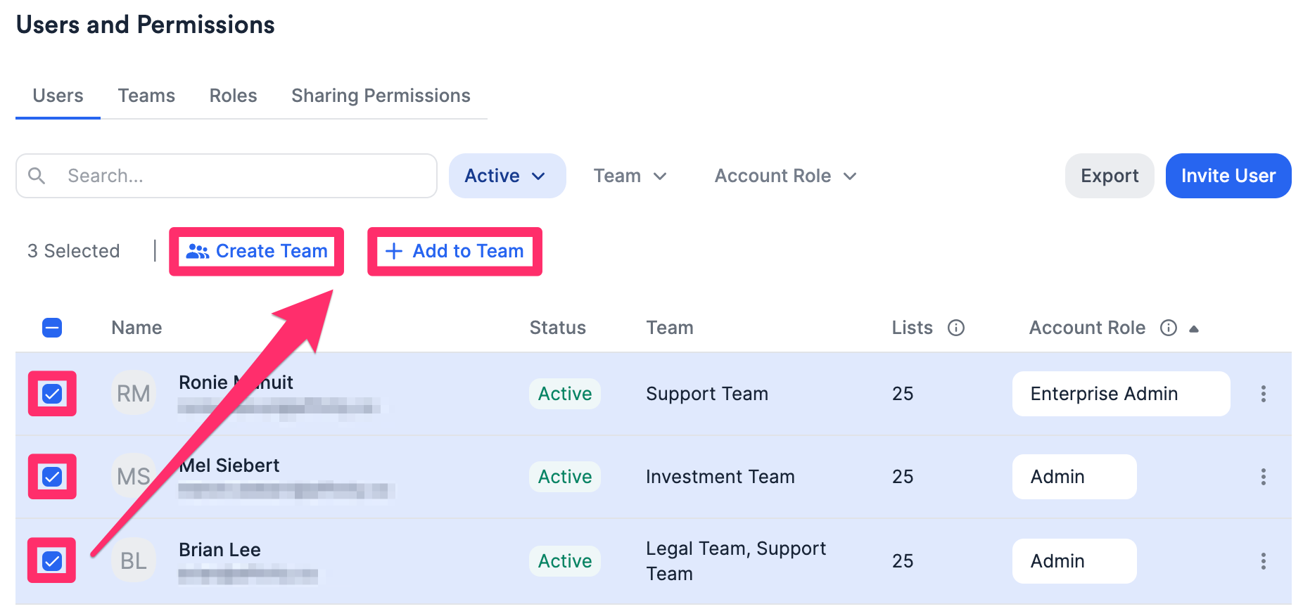Click the Invite User button
The height and width of the screenshot is (616, 1303).
pos(1228,176)
